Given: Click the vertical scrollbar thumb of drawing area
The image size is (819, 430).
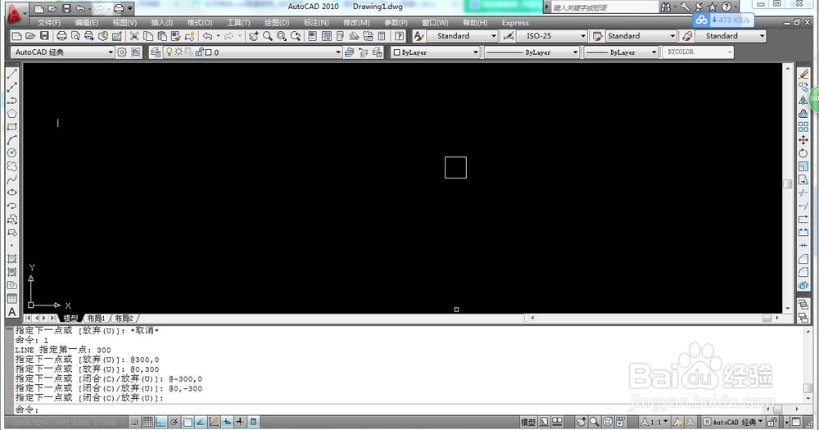Looking at the screenshot, I should tap(788, 184).
